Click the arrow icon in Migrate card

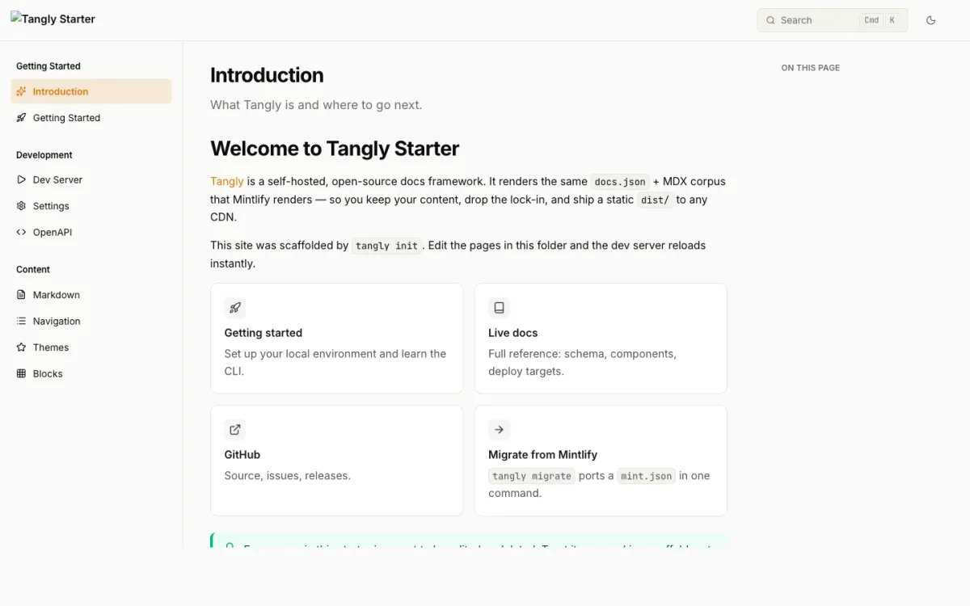499,429
